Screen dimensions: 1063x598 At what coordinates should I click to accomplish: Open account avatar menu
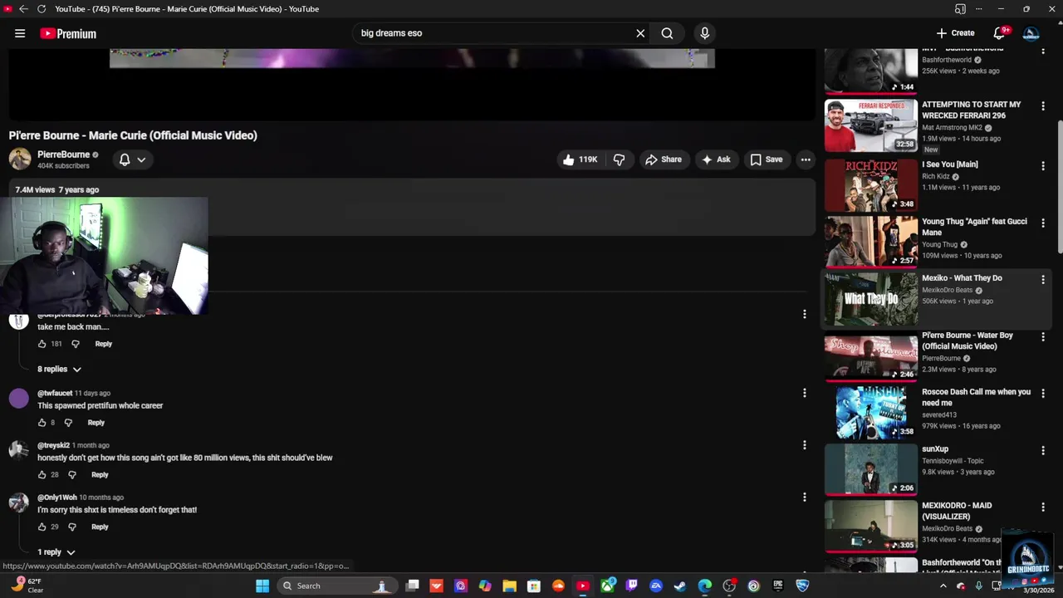coord(1031,33)
